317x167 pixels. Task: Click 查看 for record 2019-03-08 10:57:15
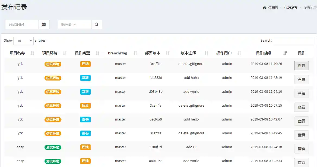[x=302, y=107]
